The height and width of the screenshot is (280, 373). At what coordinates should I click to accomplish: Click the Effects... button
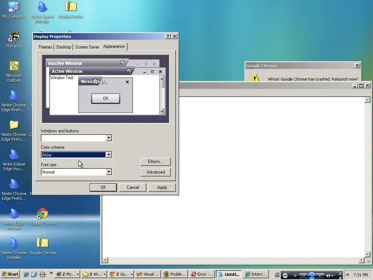tap(156, 162)
